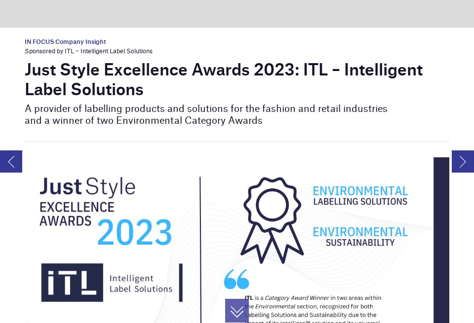This screenshot has height=323, width=474.
Task: Advance the carousel via the right chevron control
Action: [463, 161]
